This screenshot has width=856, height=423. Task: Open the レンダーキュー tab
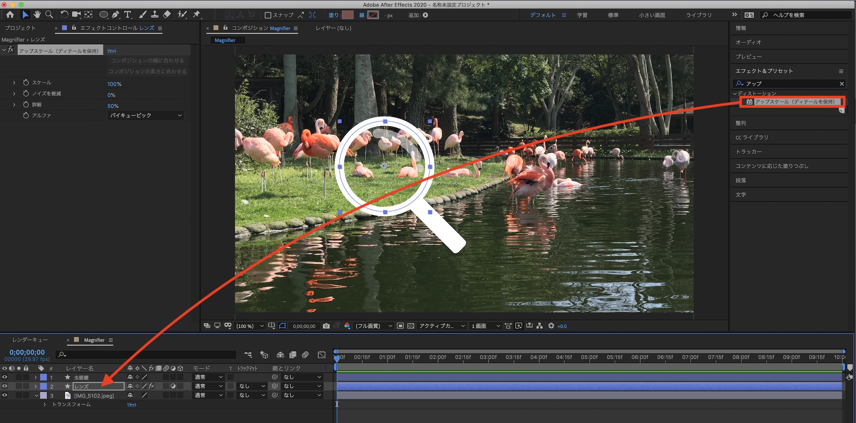(x=30, y=340)
